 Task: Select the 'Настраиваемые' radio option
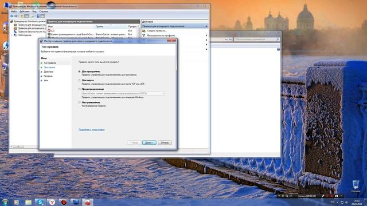click(79, 102)
